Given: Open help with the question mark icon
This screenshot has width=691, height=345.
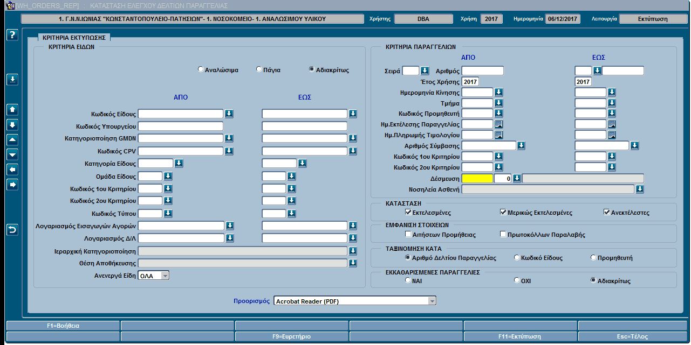Looking at the screenshot, I should point(13,35).
